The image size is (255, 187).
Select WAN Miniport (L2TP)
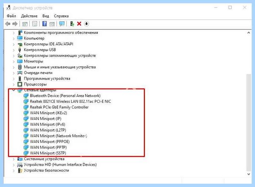tap(48, 130)
